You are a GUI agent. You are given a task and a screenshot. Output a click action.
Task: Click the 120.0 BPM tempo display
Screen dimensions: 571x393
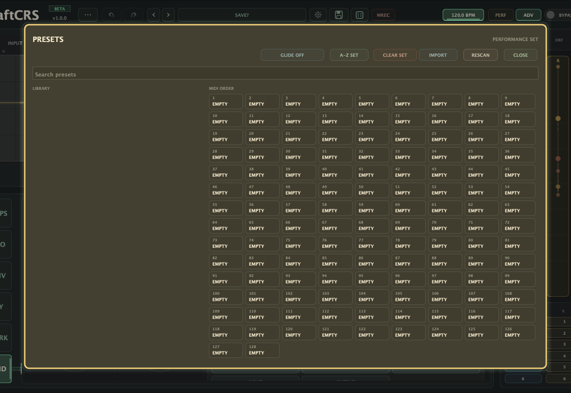point(463,15)
